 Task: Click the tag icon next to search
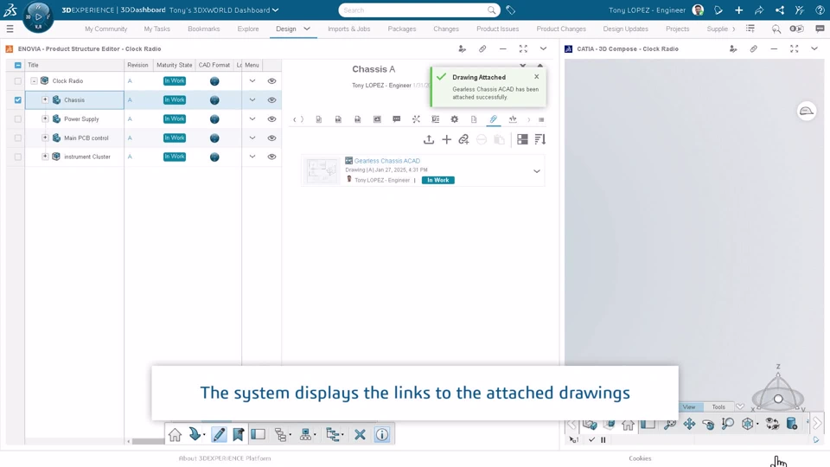510,10
